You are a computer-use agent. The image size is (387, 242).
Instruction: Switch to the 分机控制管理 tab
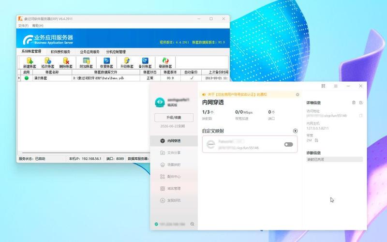(116, 52)
